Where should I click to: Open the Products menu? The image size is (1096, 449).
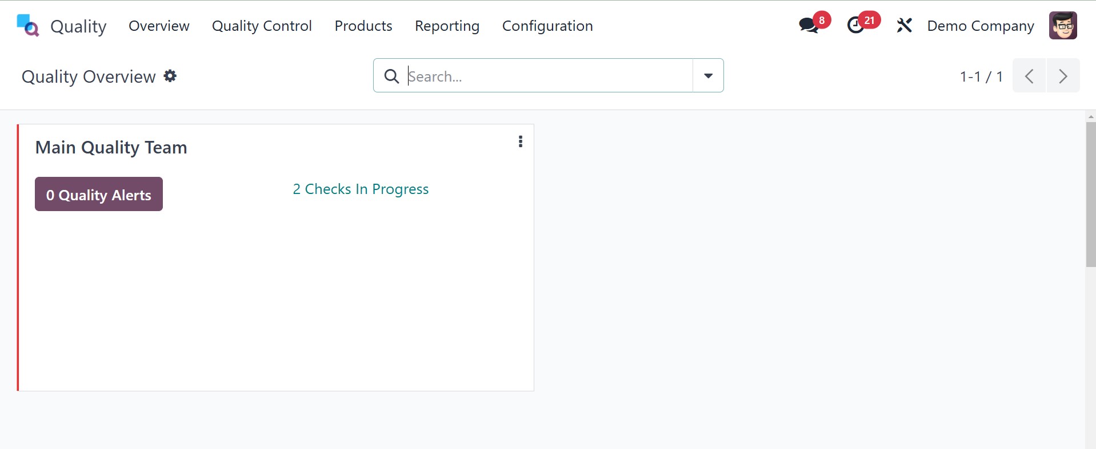(363, 26)
